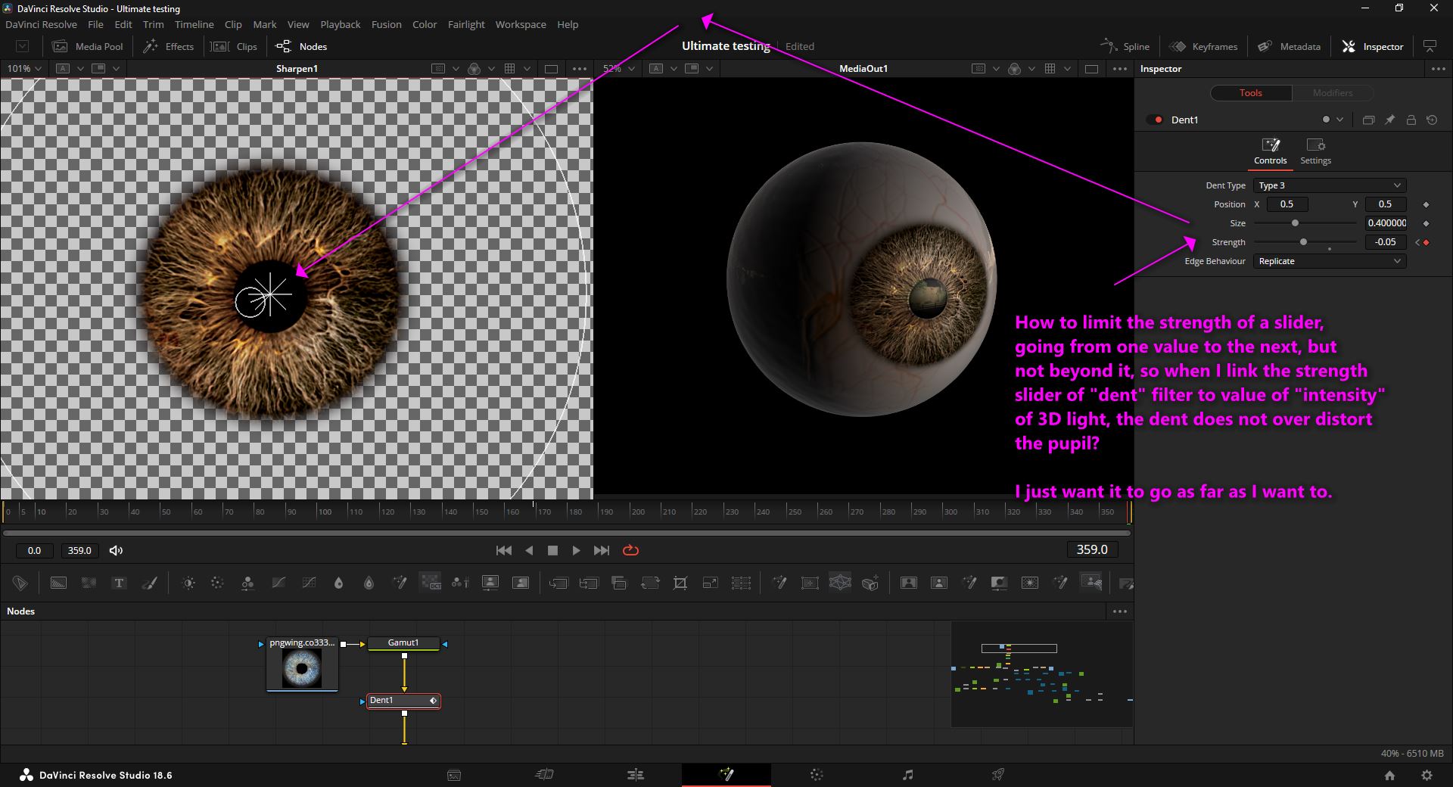Open right viewer color channel dropdown arrow
Screen dimensions: 1453x787
pos(1031,68)
